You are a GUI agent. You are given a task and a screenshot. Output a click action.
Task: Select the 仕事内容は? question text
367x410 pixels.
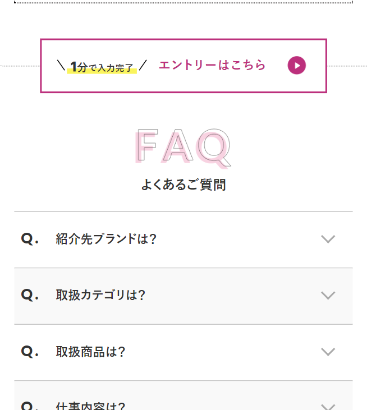click(x=90, y=405)
